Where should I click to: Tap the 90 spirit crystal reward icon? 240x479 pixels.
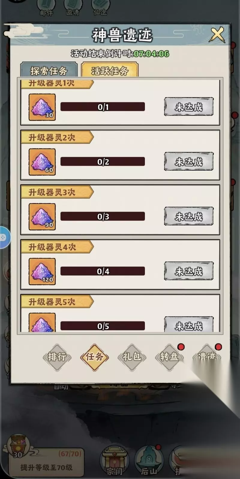point(42,217)
